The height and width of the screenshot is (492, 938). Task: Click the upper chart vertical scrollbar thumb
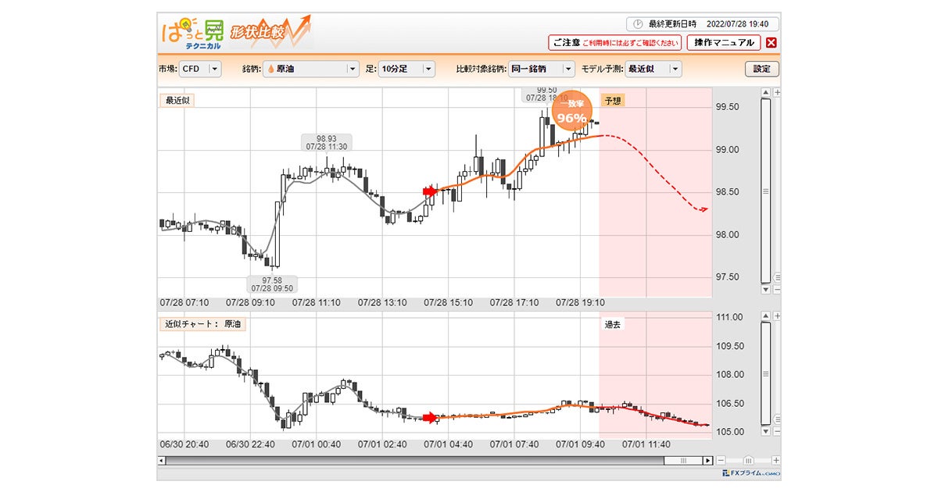[766, 191]
